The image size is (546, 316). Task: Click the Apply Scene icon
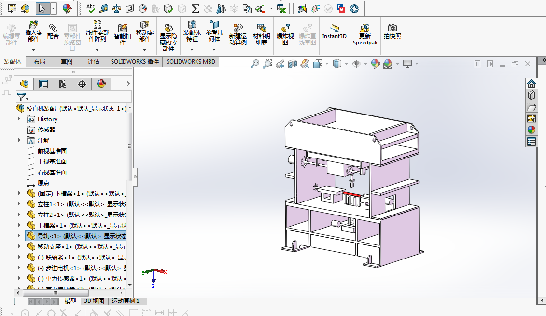(x=388, y=64)
